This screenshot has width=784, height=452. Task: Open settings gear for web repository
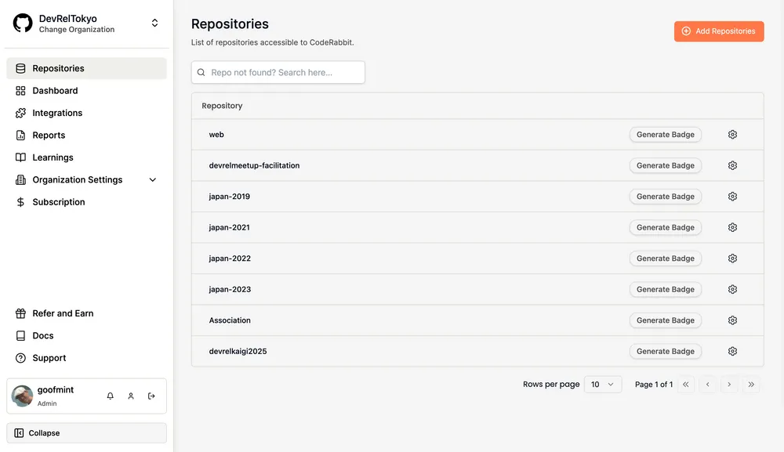point(732,135)
